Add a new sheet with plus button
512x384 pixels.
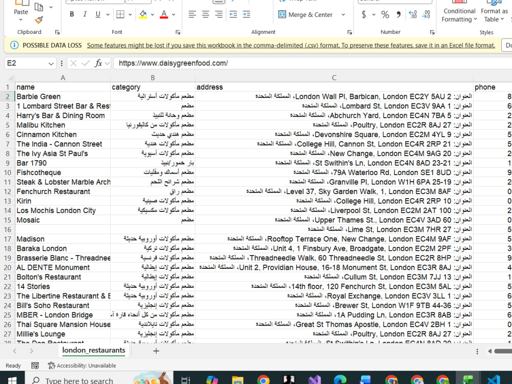[x=156, y=351]
